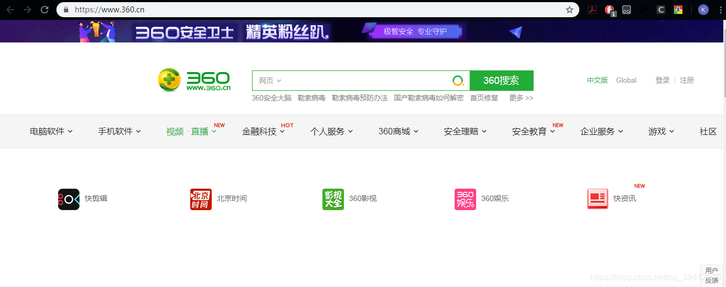Open the colorful download-arrow extension icon
This screenshot has width=726, height=287.
(678, 10)
